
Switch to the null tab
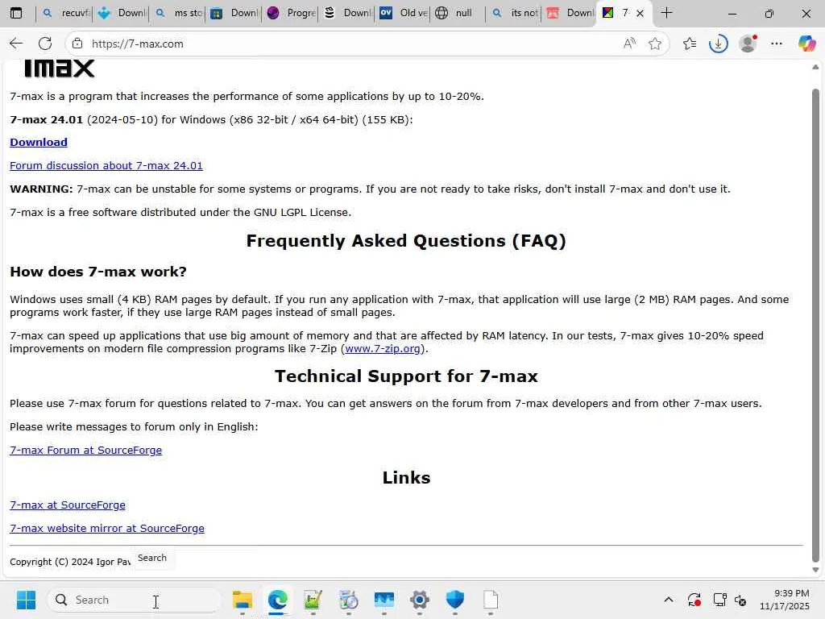coord(458,13)
